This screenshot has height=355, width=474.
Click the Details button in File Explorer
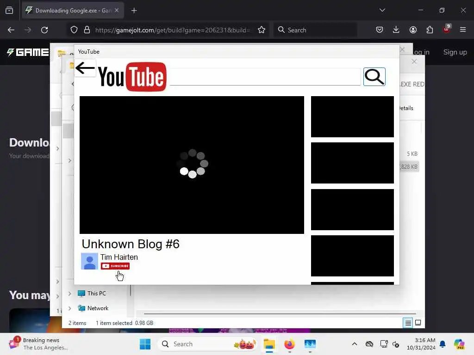(406, 108)
